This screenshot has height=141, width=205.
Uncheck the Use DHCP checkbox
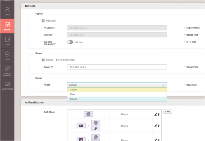[43, 21]
